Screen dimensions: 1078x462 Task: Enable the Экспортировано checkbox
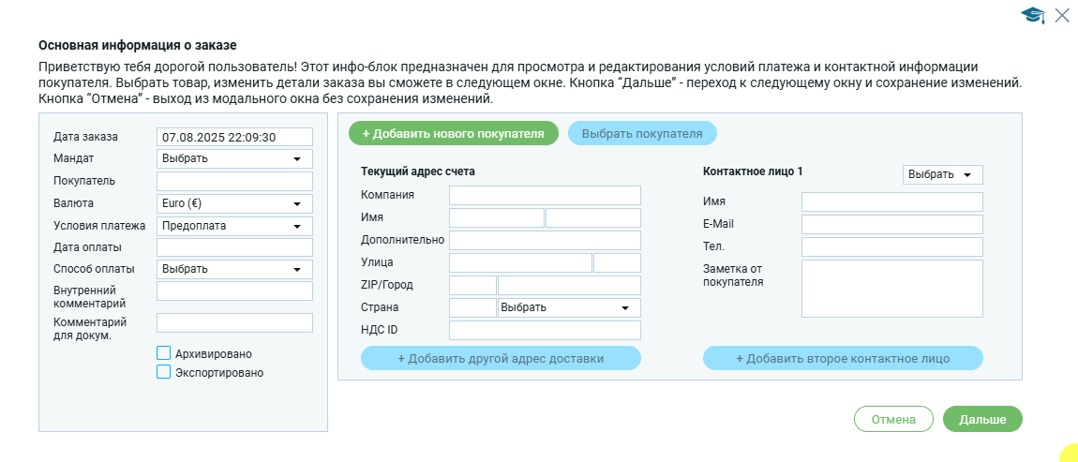click(x=164, y=372)
